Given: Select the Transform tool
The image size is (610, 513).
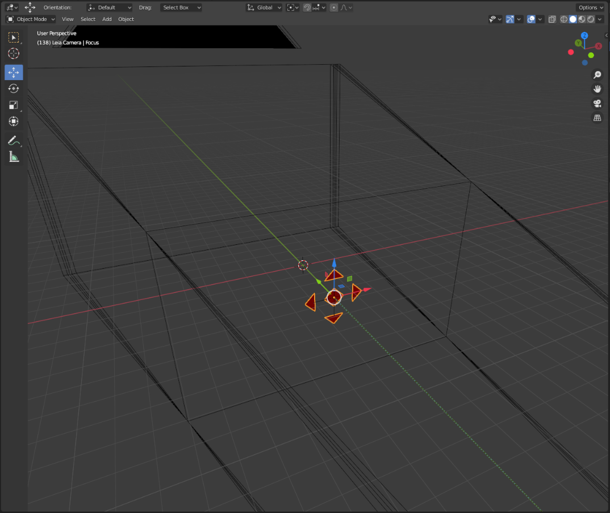Looking at the screenshot, I should [x=14, y=122].
